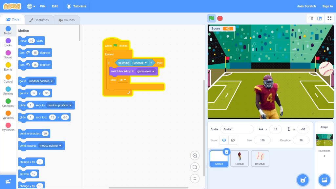Select the Baseball sprite thumbnail

(x=260, y=158)
